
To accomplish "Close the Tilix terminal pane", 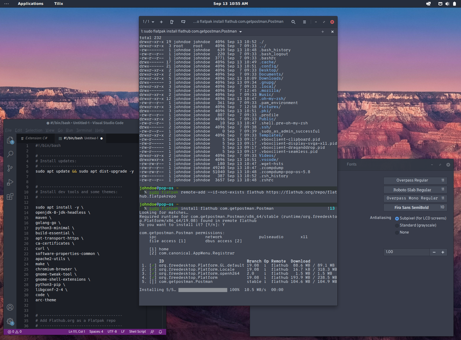I will click(x=332, y=32).
